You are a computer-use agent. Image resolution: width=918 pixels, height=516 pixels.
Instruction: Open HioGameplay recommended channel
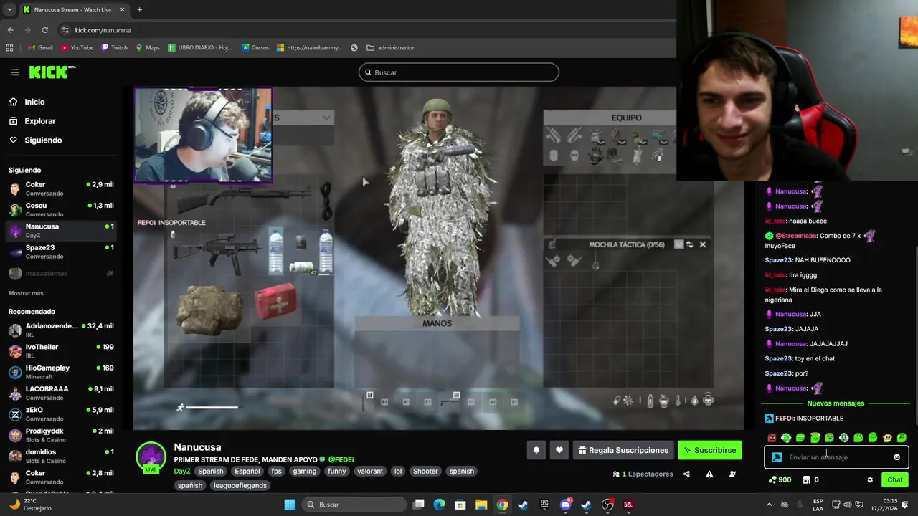(61, 372)
